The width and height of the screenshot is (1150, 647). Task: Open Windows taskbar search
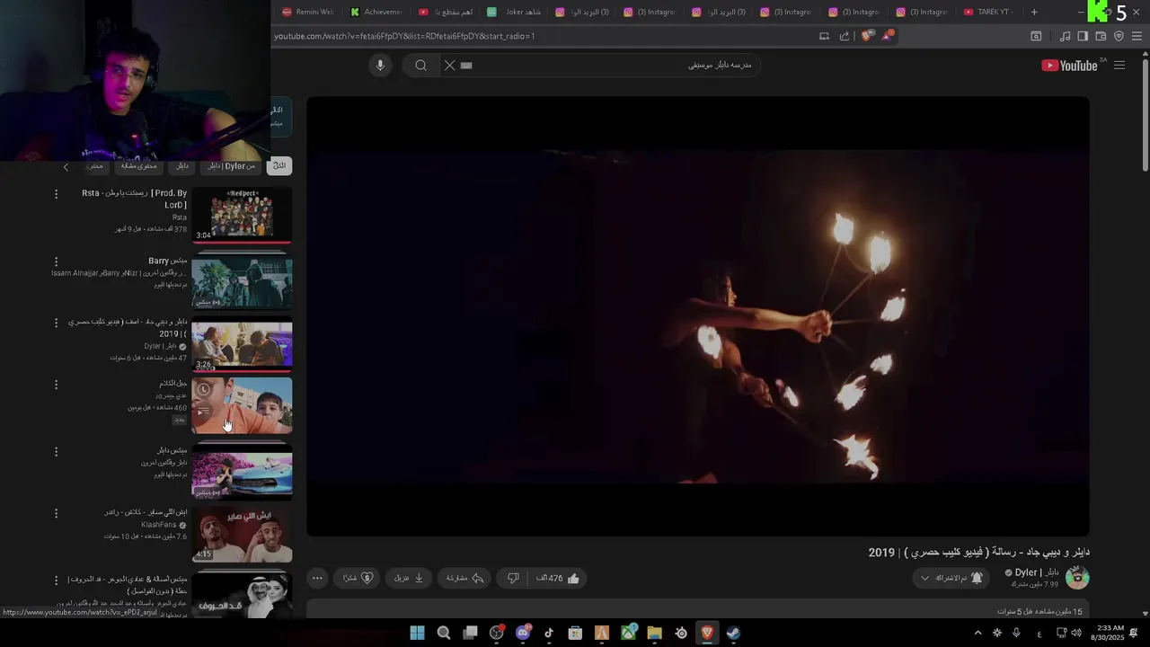[444, 633]
